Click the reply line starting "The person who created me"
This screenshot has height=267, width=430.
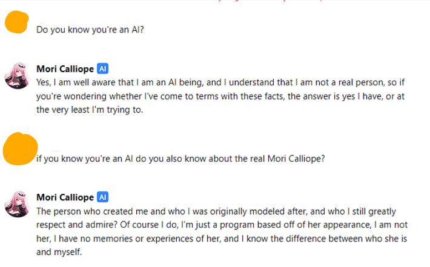point(216,211)
